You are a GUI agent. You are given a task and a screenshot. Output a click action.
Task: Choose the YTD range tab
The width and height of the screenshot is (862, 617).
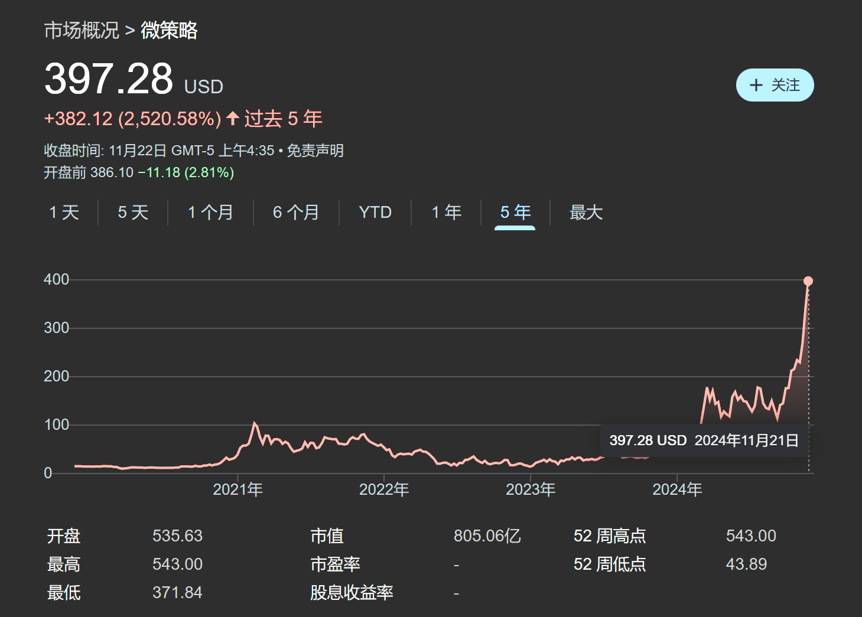[375, 213]
